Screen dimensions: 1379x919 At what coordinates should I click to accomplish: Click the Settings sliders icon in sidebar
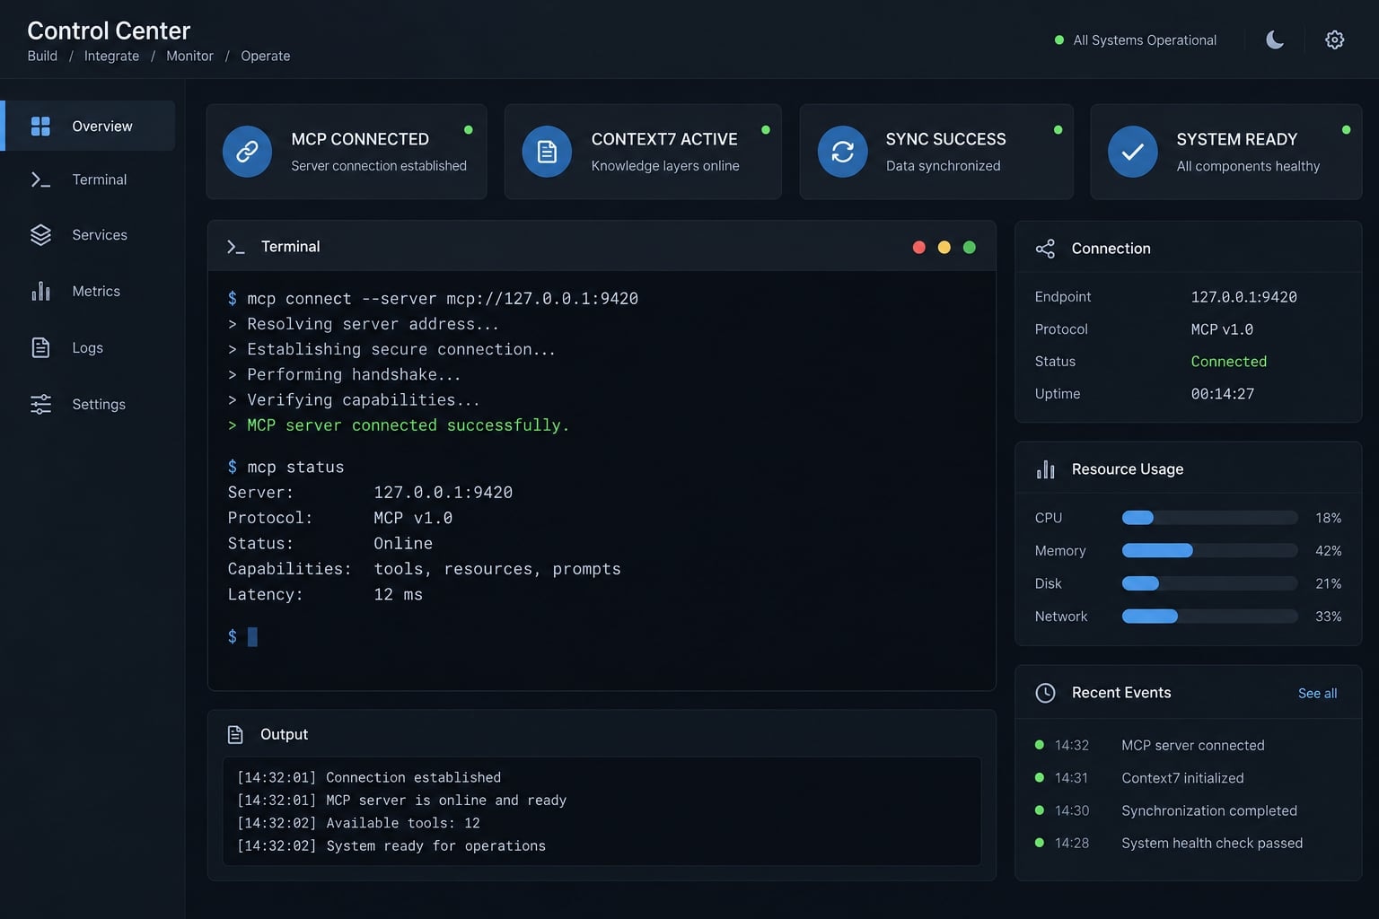click(x=40, y=404)
